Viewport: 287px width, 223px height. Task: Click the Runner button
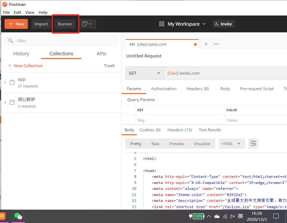point(65,24)
